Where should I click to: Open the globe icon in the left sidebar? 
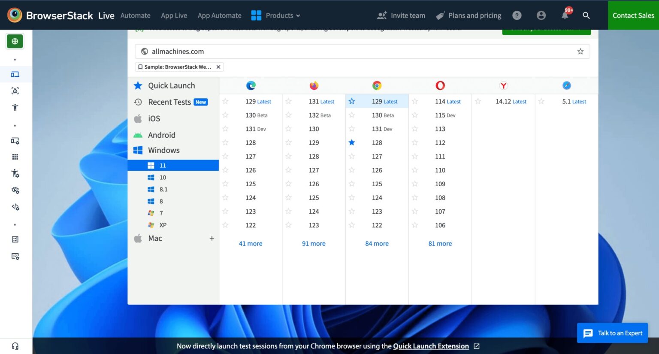(x=15, y=41)
